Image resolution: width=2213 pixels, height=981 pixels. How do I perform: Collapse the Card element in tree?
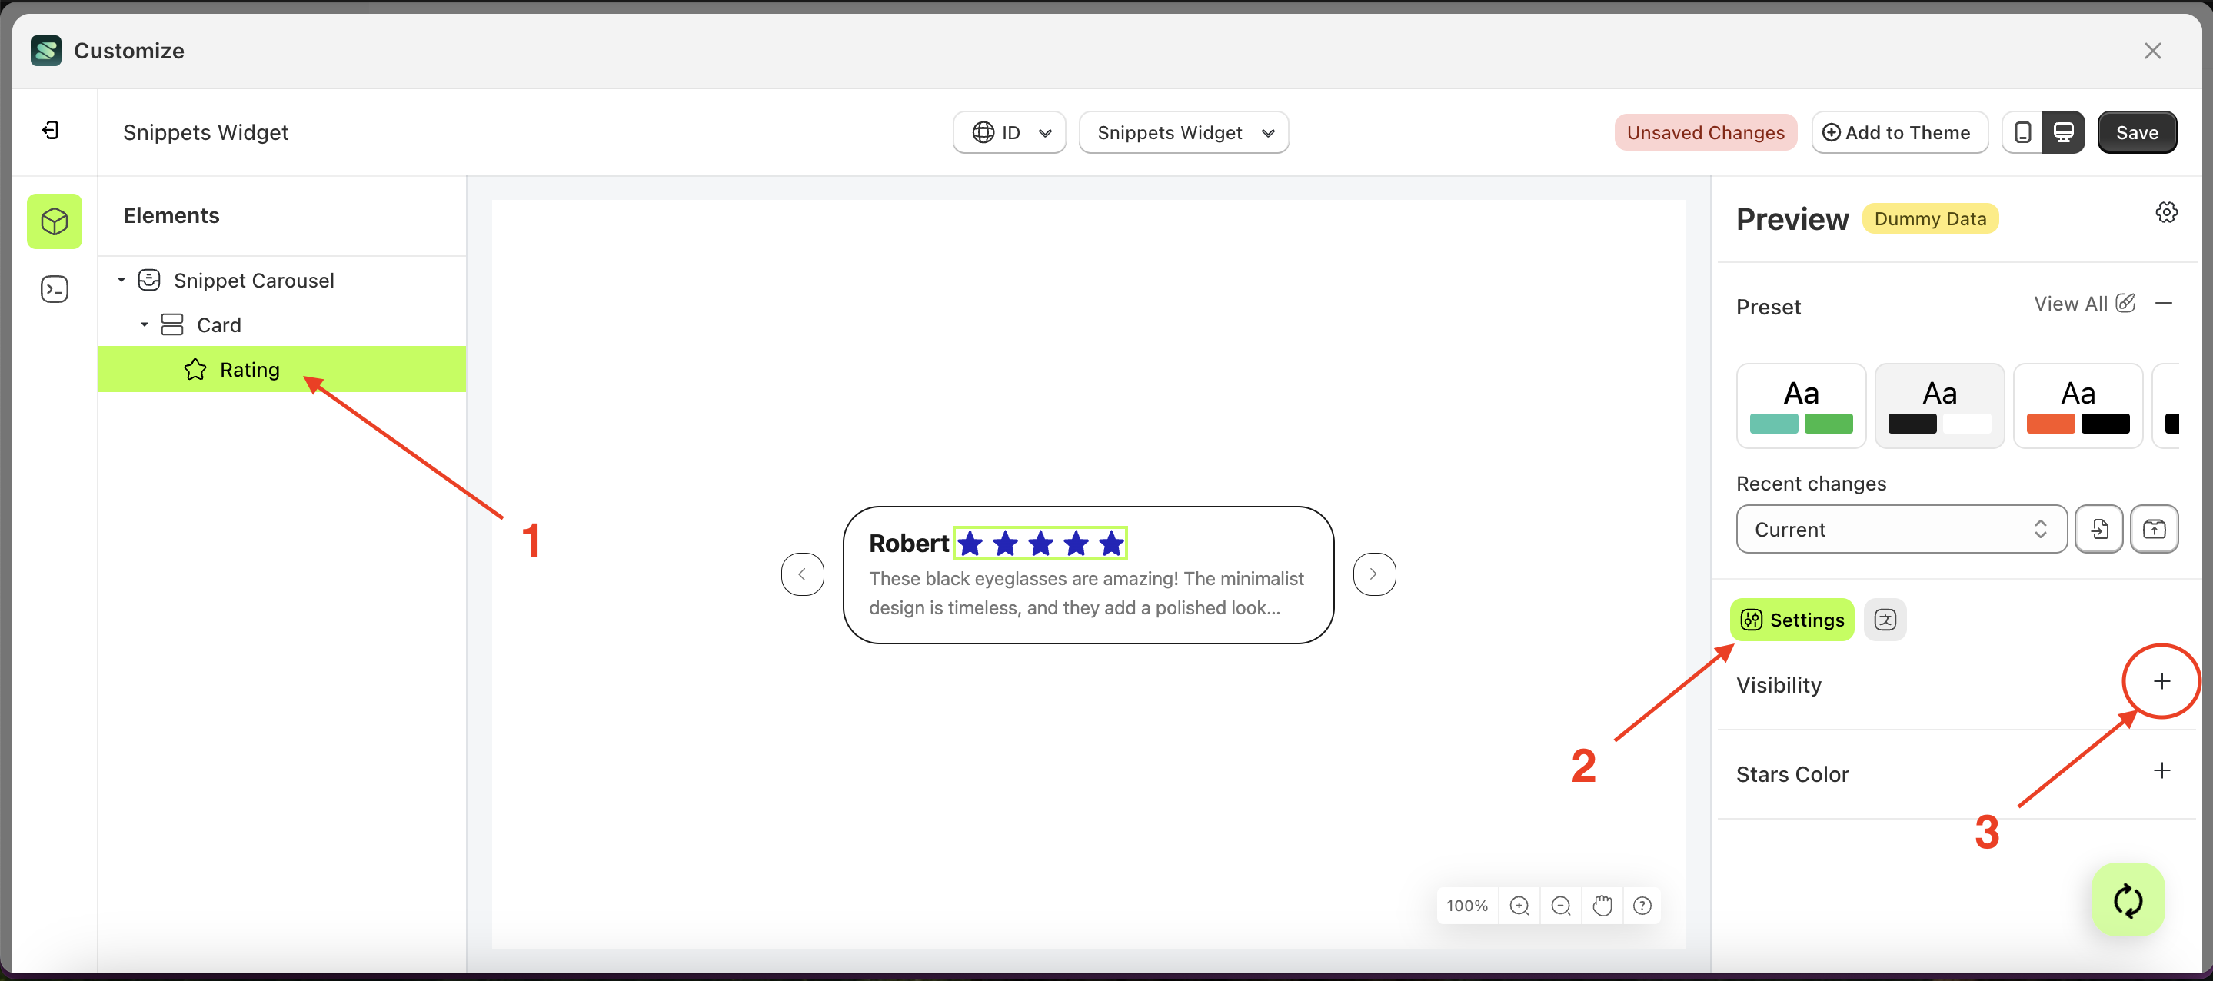pos(145,324)
